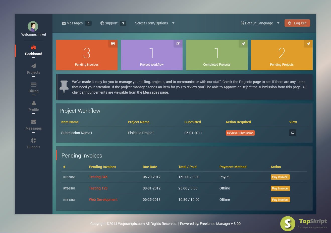Screen dimensions: 331x233
Task: Click invoice number RTB-ST54
Action: pos(69,188)
